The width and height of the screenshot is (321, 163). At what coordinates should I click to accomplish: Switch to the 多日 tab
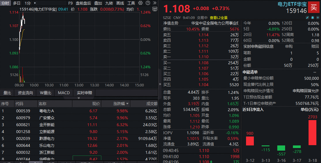pos(16,3)
